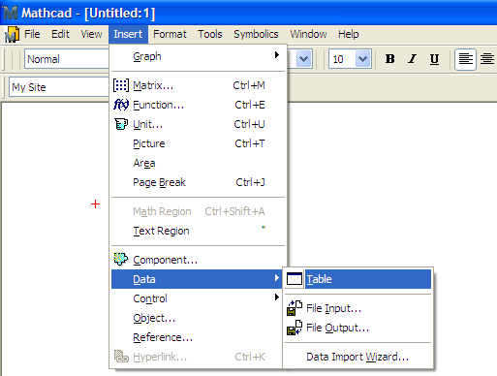Click the Table window icon
Screen dimensions: 497x376
click(294, 278)
